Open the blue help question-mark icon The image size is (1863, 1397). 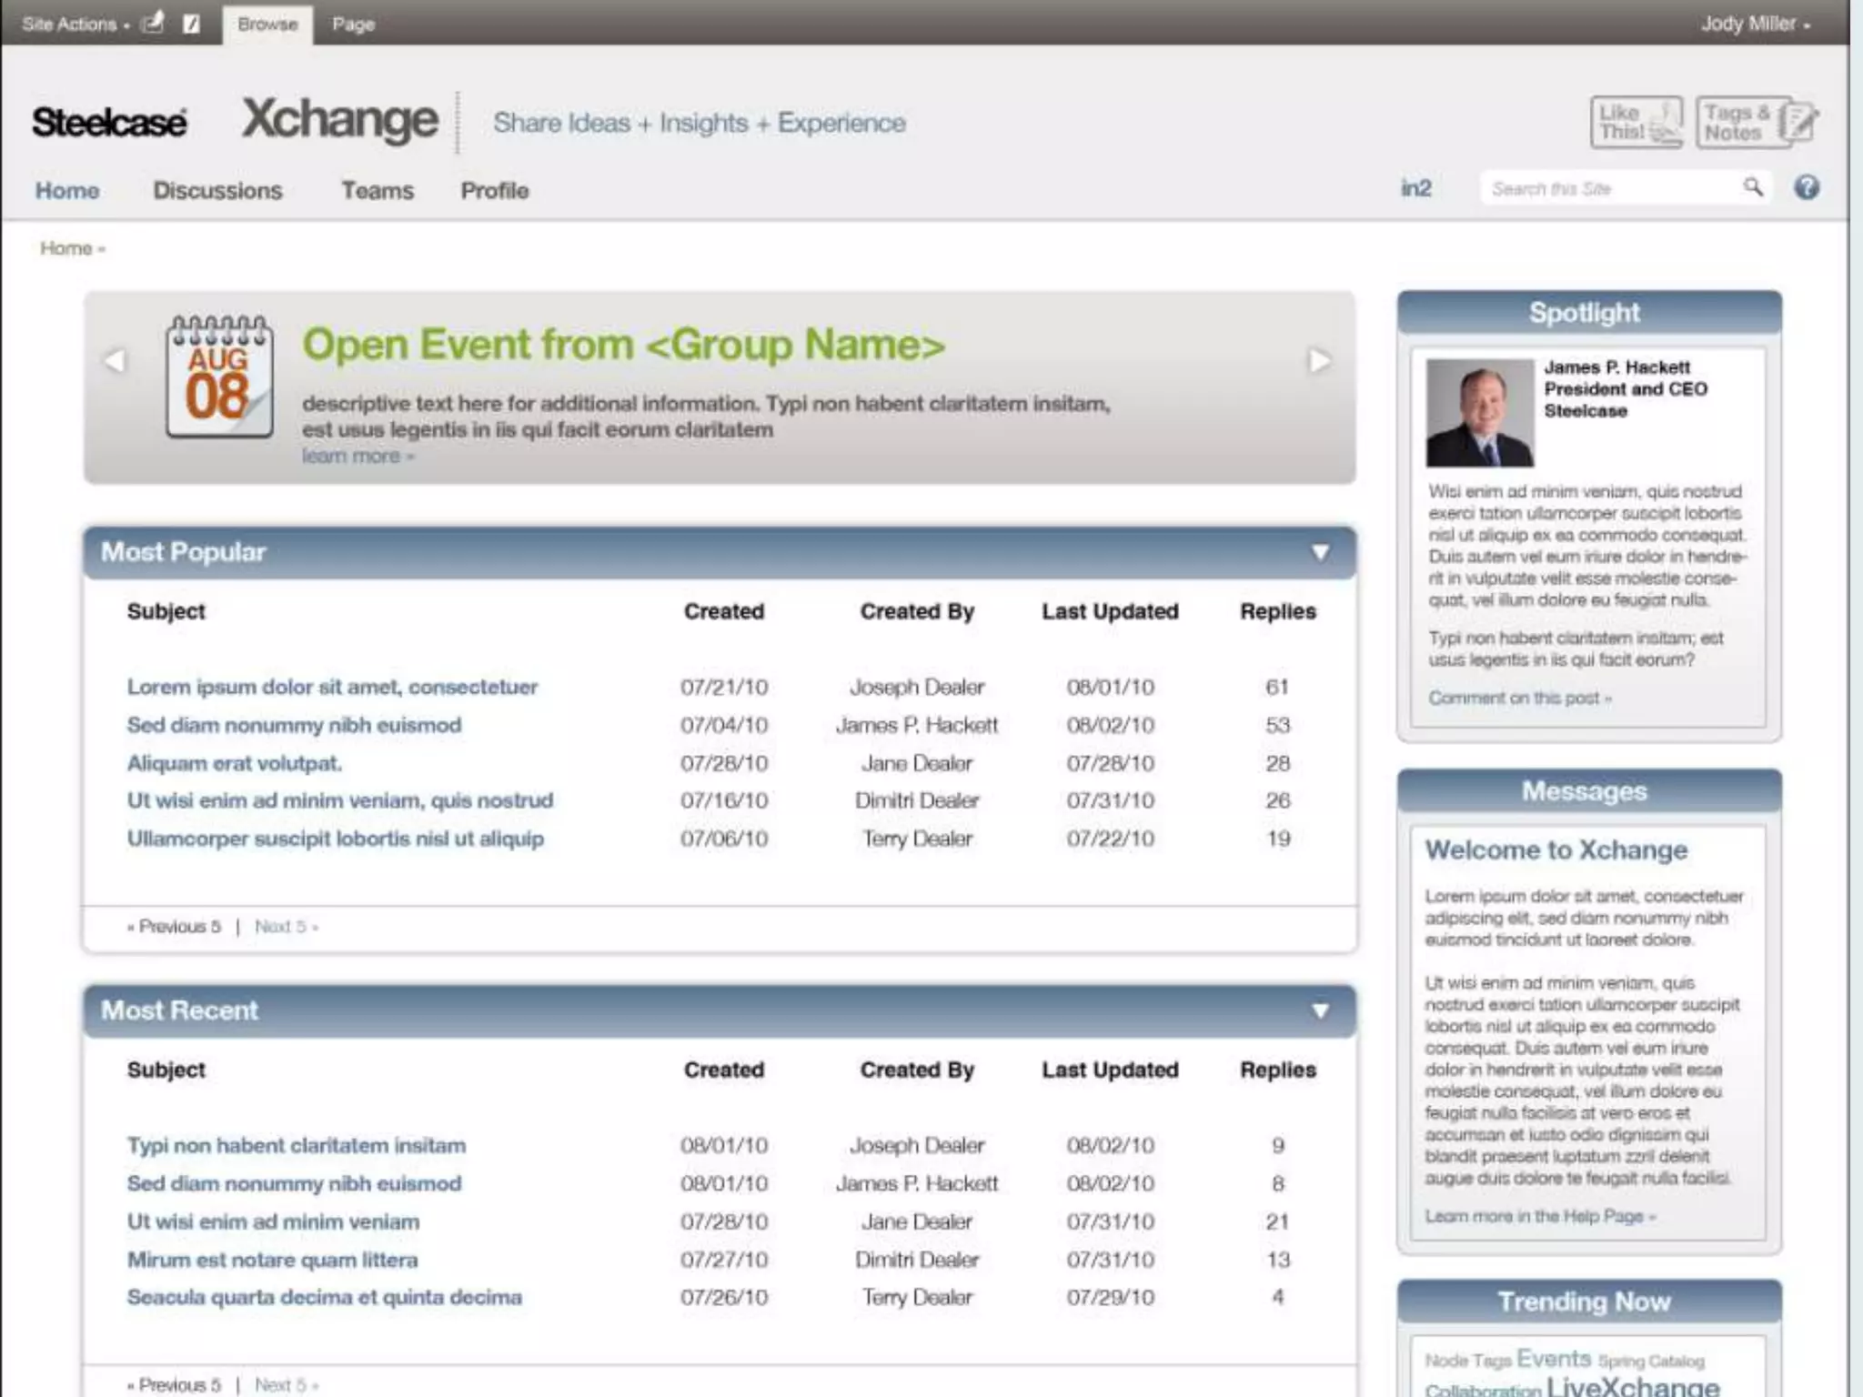[x=1807, y=187]
